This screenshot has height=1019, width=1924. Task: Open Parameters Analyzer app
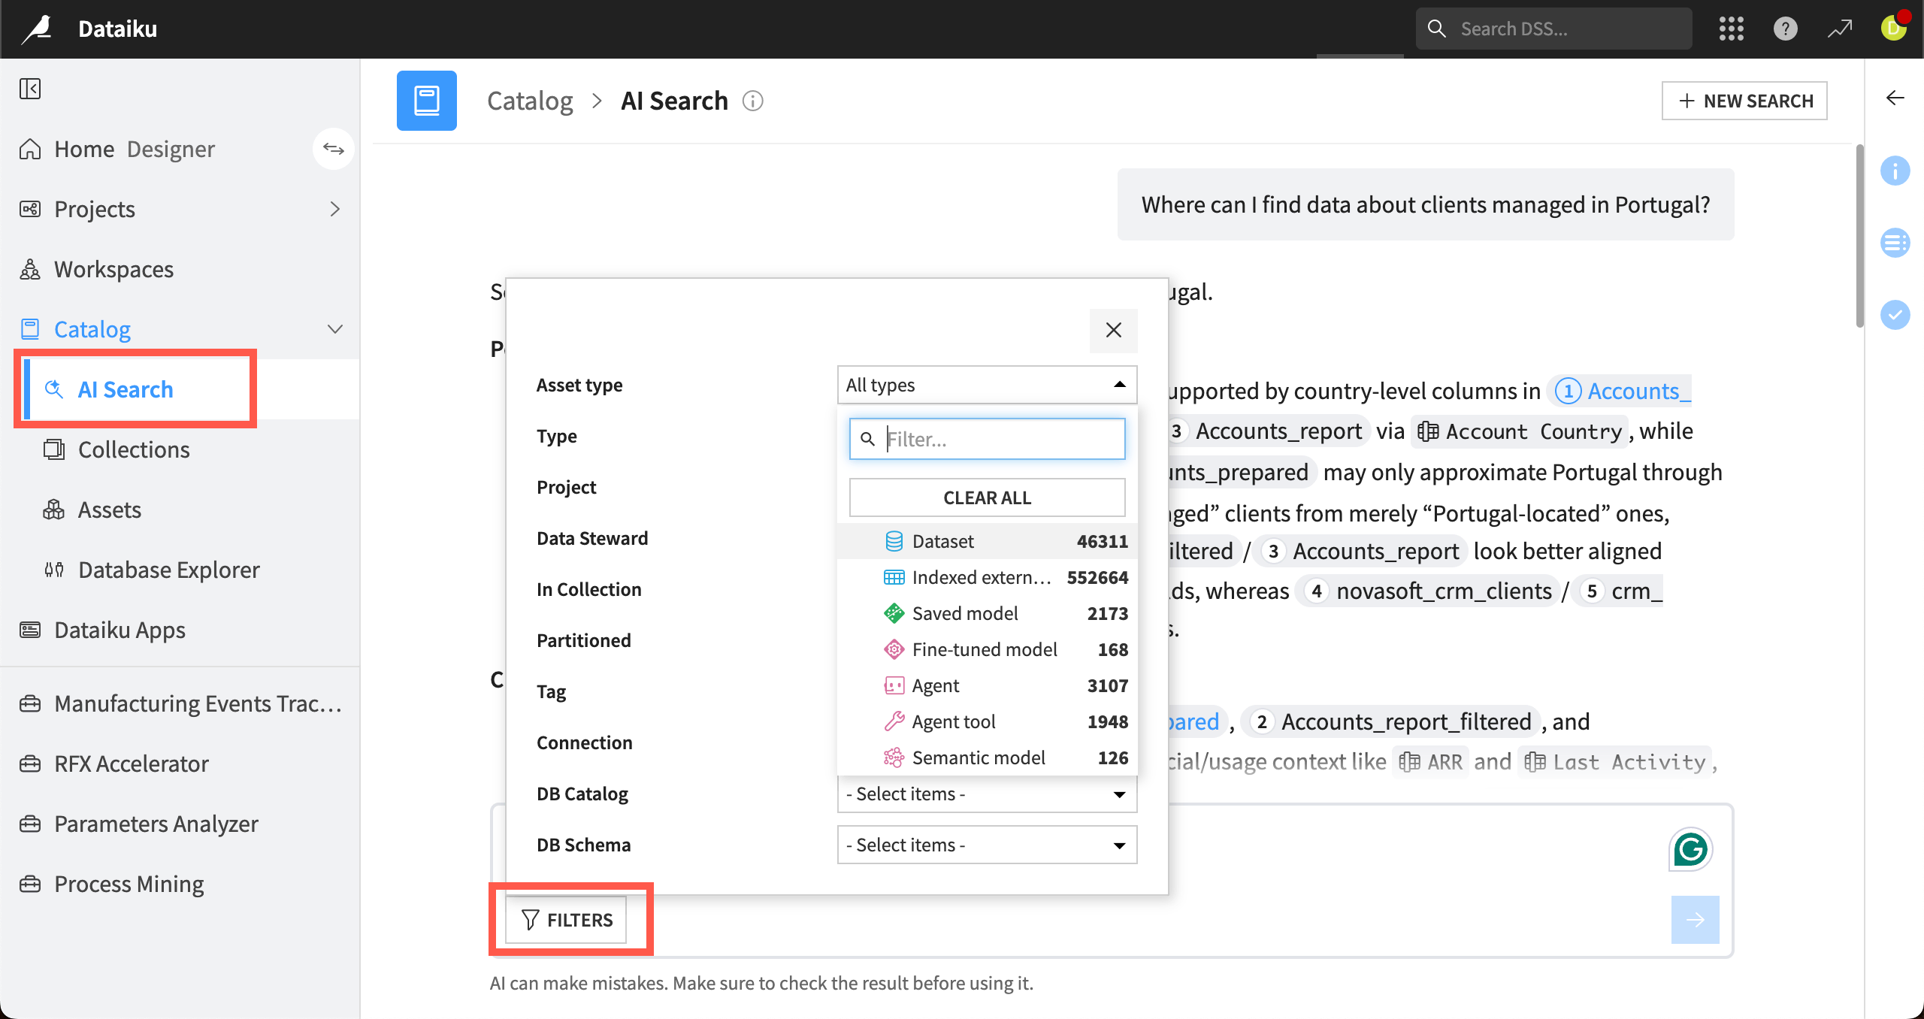[180, 824]
